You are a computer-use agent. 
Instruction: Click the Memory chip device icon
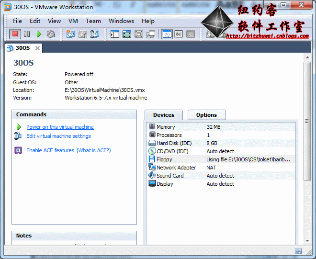152,126
